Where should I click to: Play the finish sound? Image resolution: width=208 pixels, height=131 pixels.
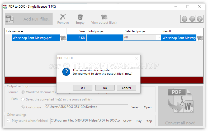click(139, 121)
